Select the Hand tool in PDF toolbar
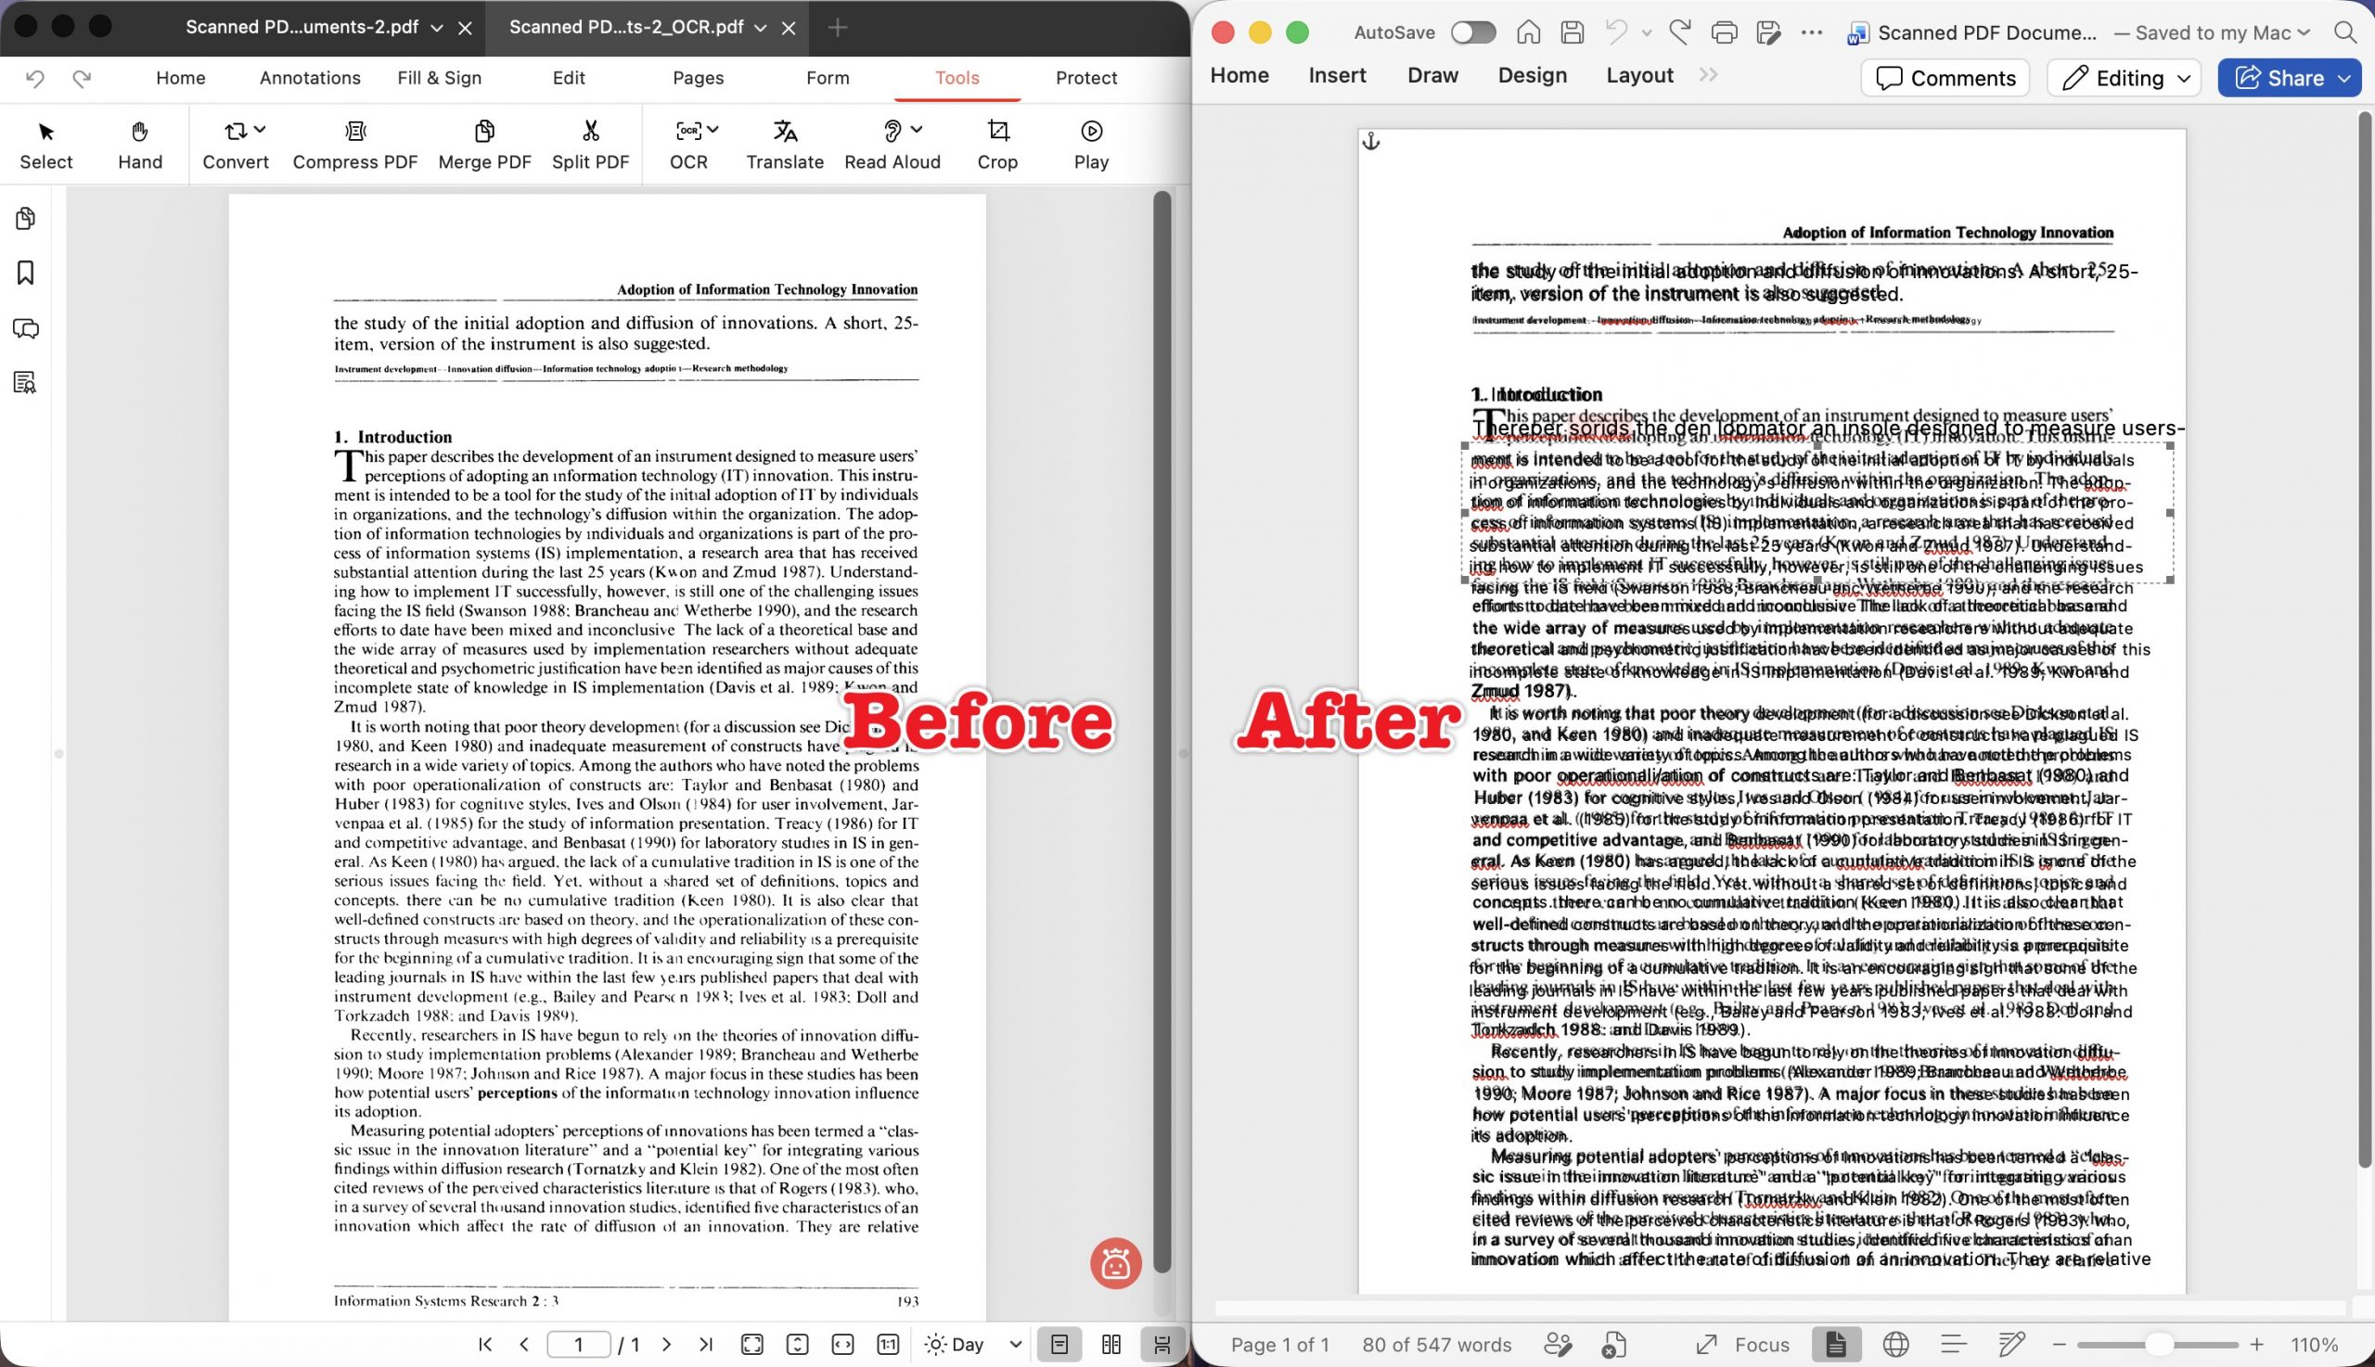This screenshot has width=2375, height=1367. tap(140, 145)
